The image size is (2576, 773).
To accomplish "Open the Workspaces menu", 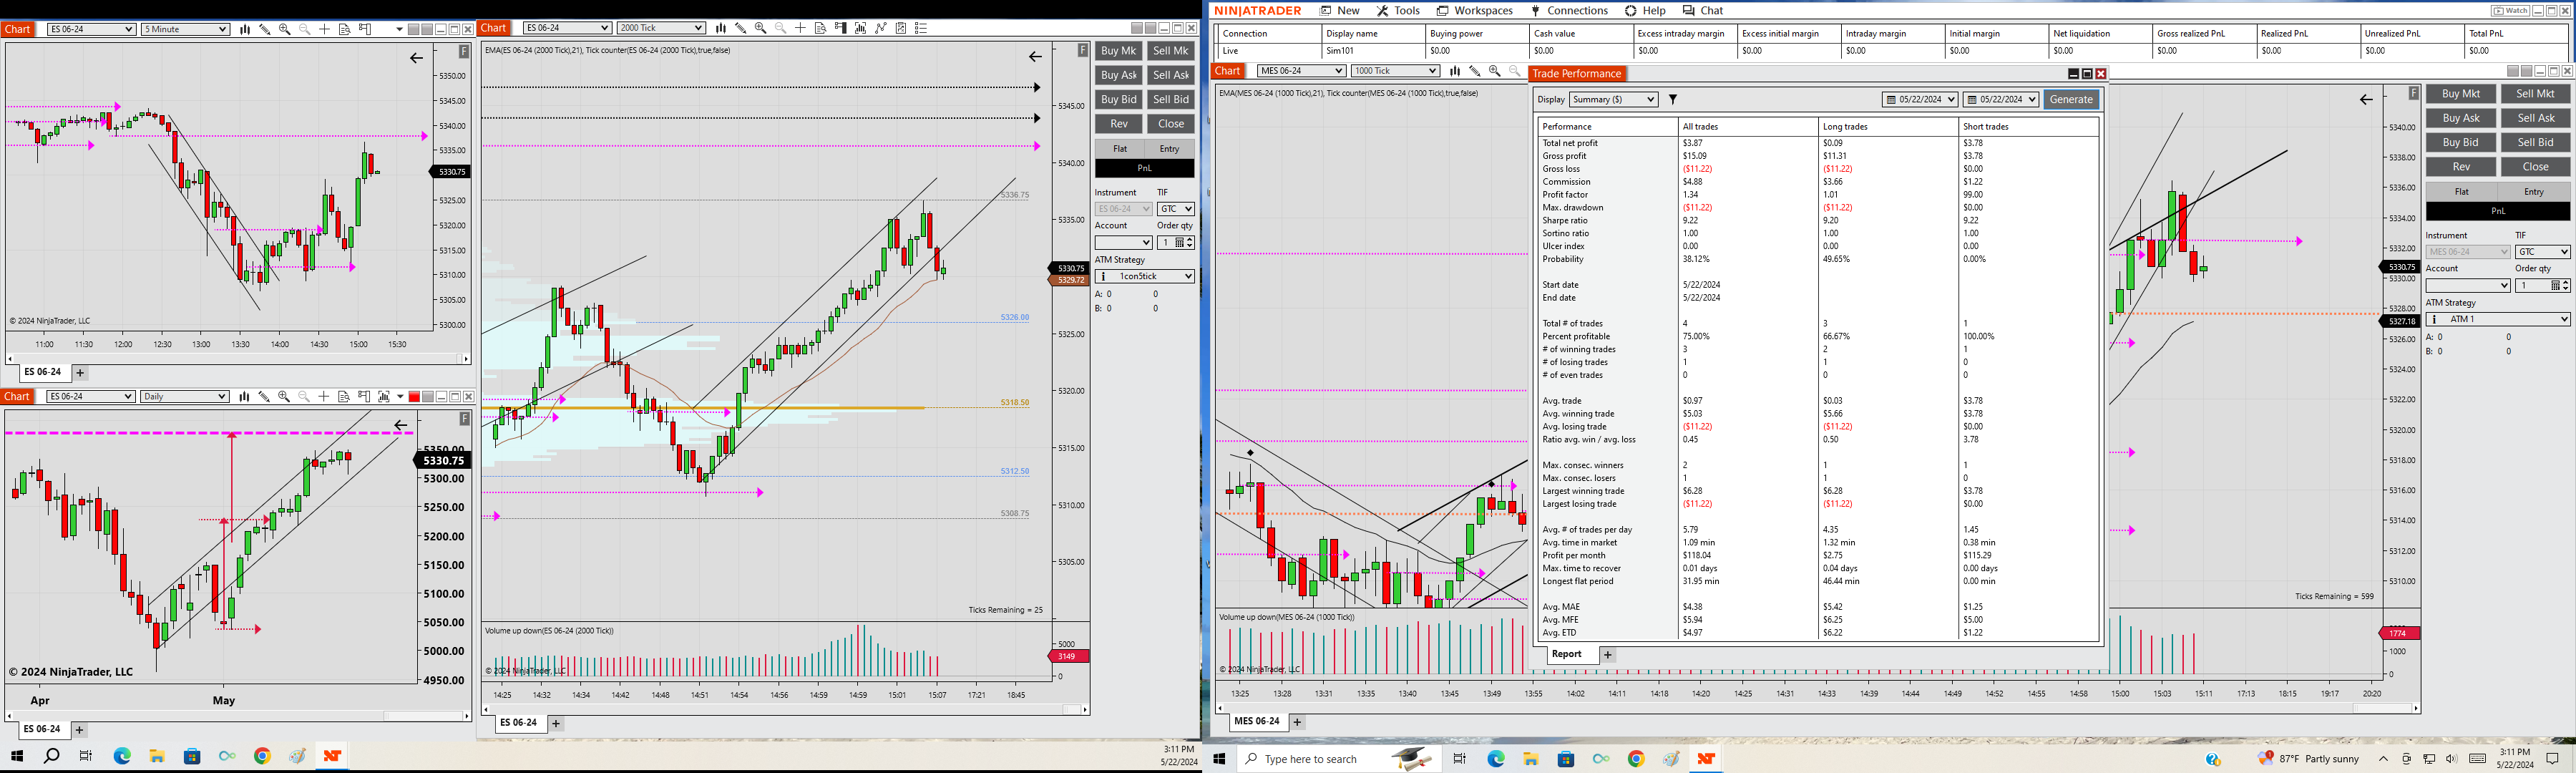I will coord(1475,11).
